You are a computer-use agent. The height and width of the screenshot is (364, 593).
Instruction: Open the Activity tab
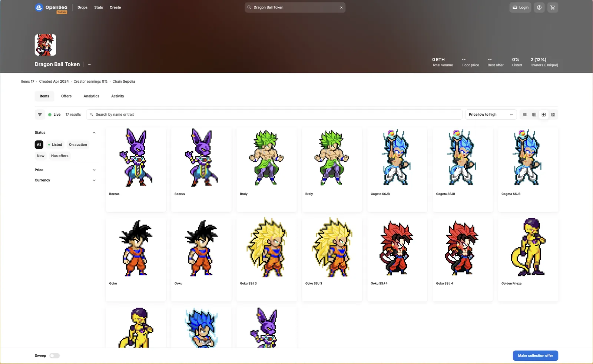(117, 96)
